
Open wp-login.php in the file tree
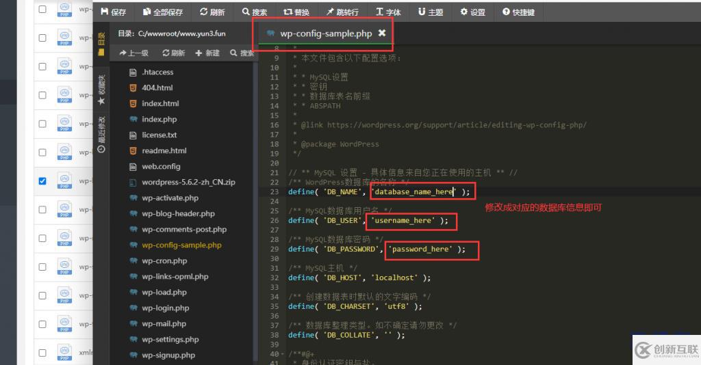click(166, 308)
